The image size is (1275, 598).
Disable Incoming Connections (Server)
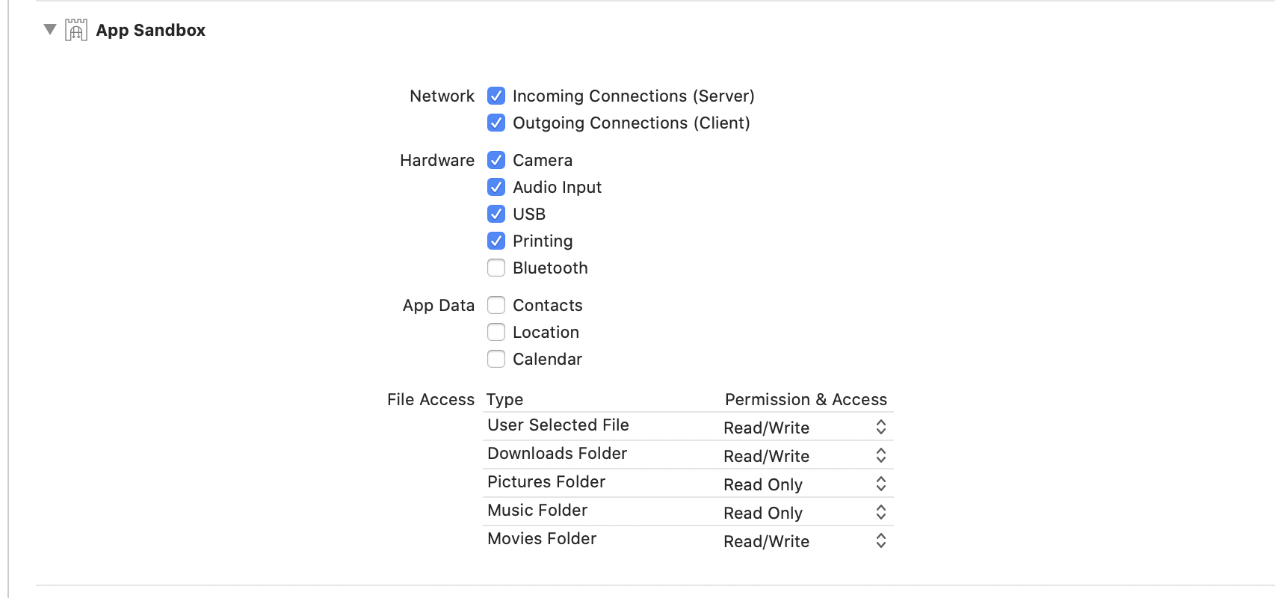click(496, 96)
